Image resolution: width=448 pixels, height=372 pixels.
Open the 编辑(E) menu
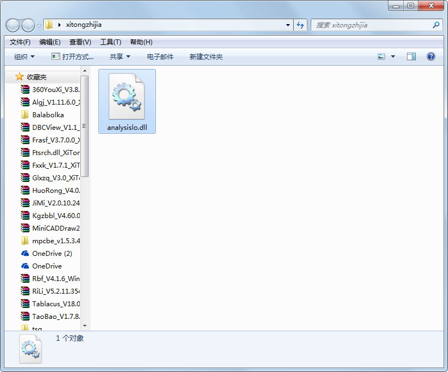pyautogui.click(x=50, y=42)
